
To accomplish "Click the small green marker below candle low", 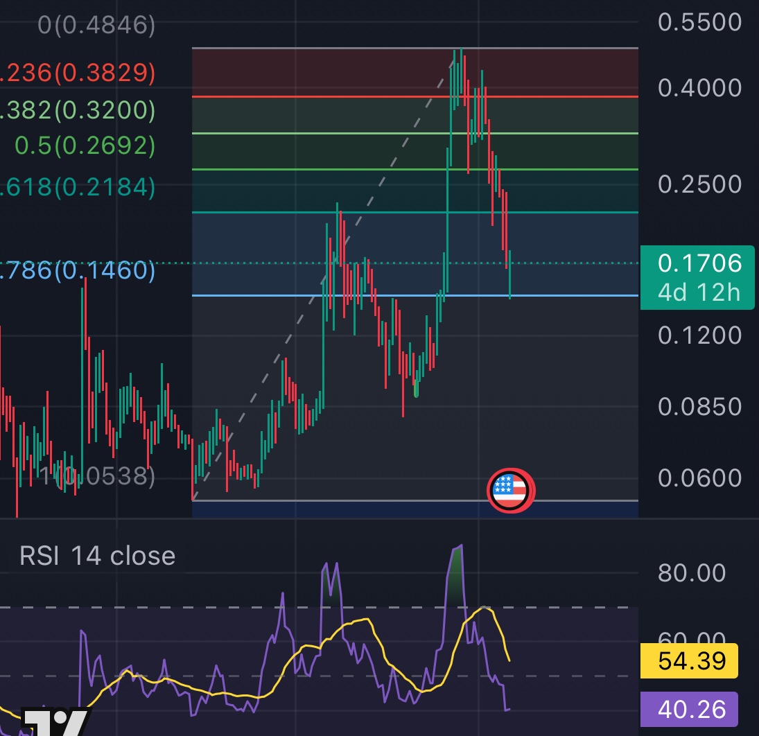I will 416,391.
